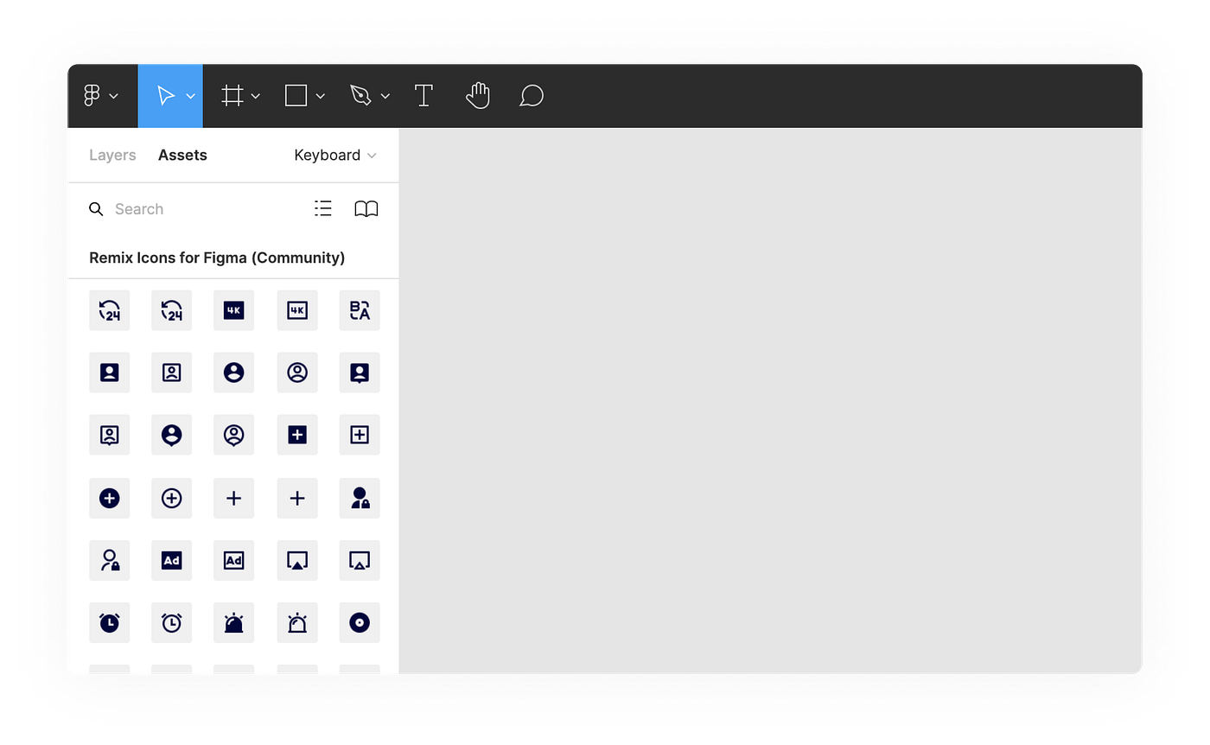The height and width of the screenshot is (745, 1210).
Task: Open the Figma main menu logo
Action: [92, 96]
